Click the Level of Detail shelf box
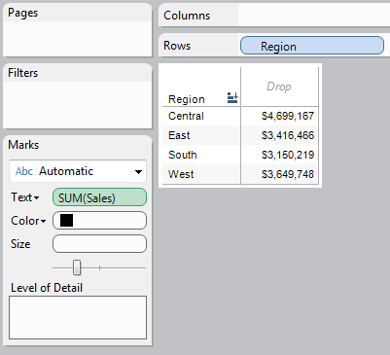The height and width of the screenshot is (355, 390). 78,317
